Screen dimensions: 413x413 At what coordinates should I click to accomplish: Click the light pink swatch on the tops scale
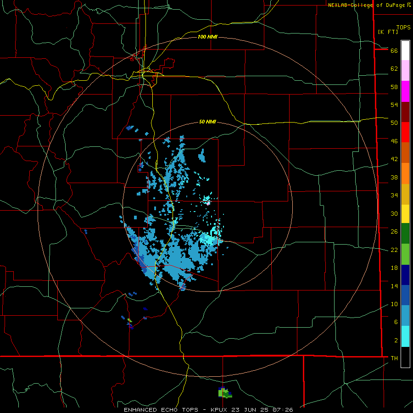tap(405, 71)
